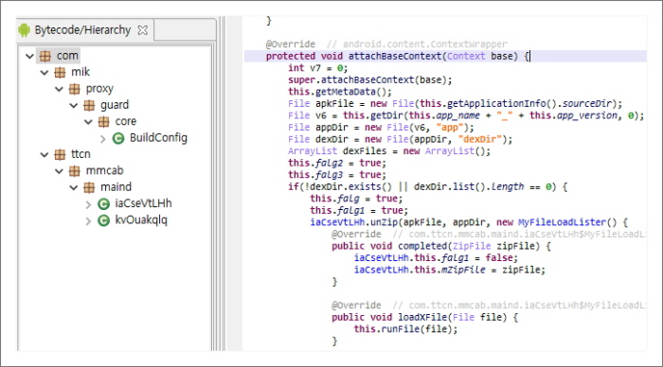The image size is (663, 367).
Task: Click the package icon next to mik
Action: pyautogui.click(x=60, y=72)
